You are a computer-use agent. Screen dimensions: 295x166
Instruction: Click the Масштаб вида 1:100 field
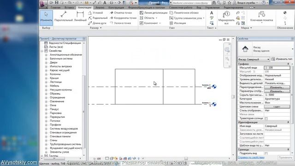(277, 68)
